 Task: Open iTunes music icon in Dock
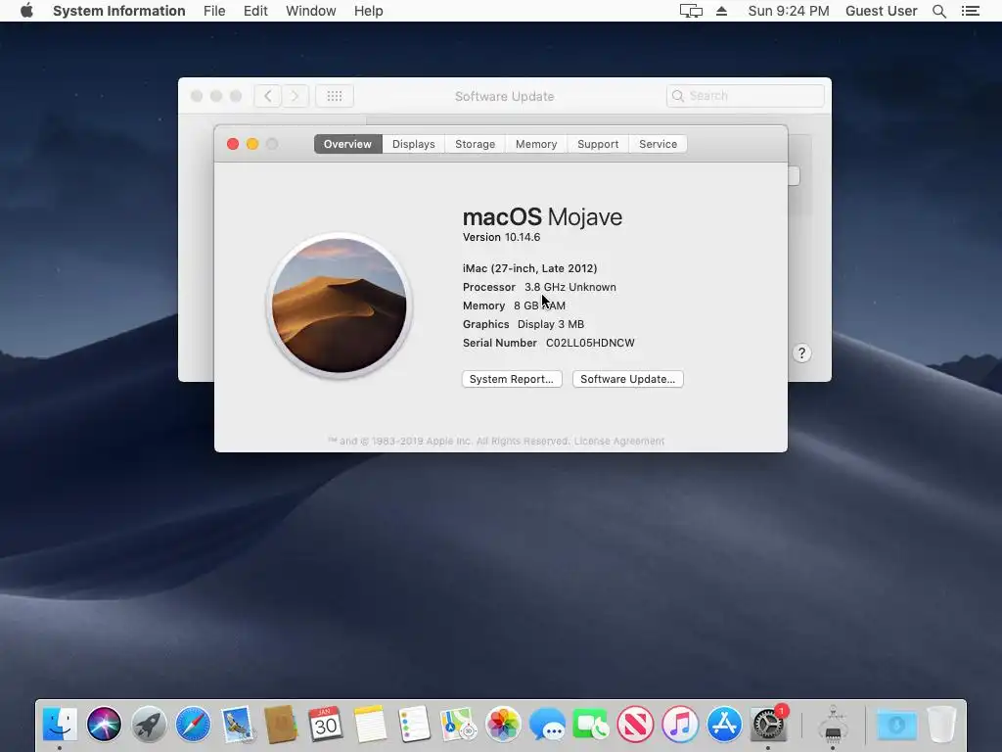coord(680,725)
